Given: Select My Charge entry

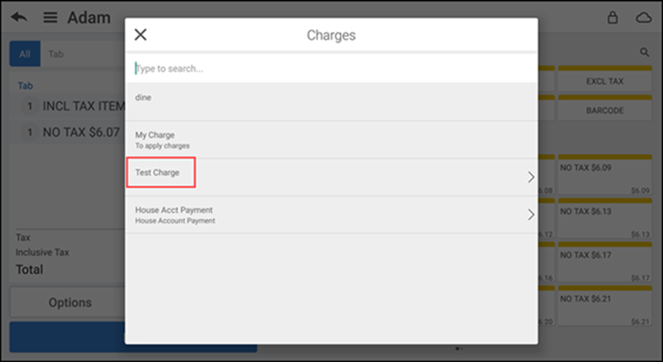Looking at the screenshot, I should tap(331, 140).
